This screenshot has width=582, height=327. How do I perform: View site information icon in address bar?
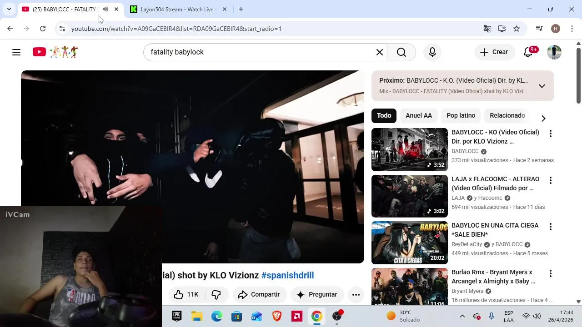tap(62, 29)
